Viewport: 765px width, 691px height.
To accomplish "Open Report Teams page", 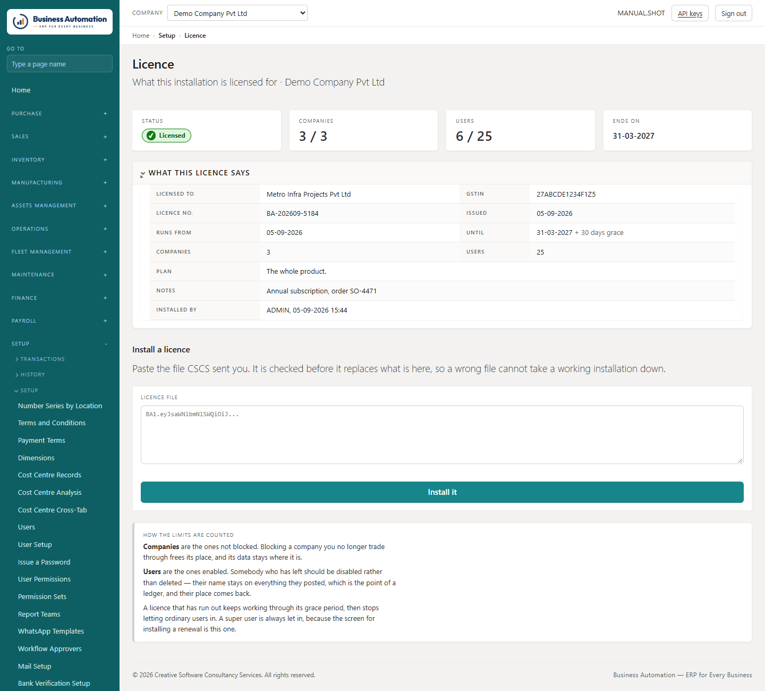I will pos(39,614).
